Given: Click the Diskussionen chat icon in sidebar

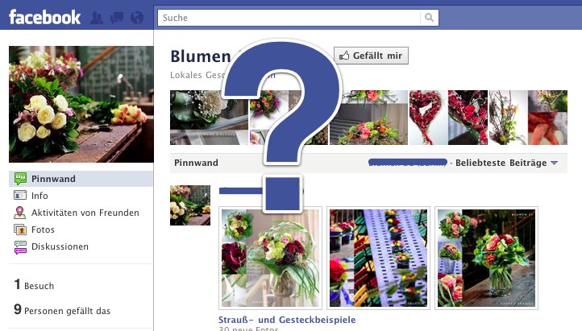Looking at the screenshot, I should (20, 247).
